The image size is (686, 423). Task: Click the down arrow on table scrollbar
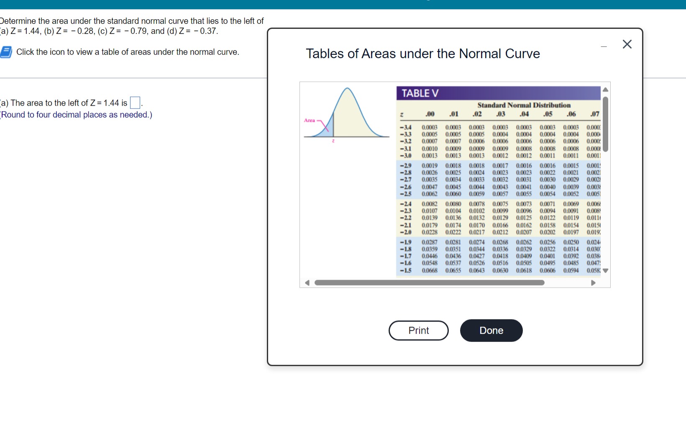pos(606,271)
